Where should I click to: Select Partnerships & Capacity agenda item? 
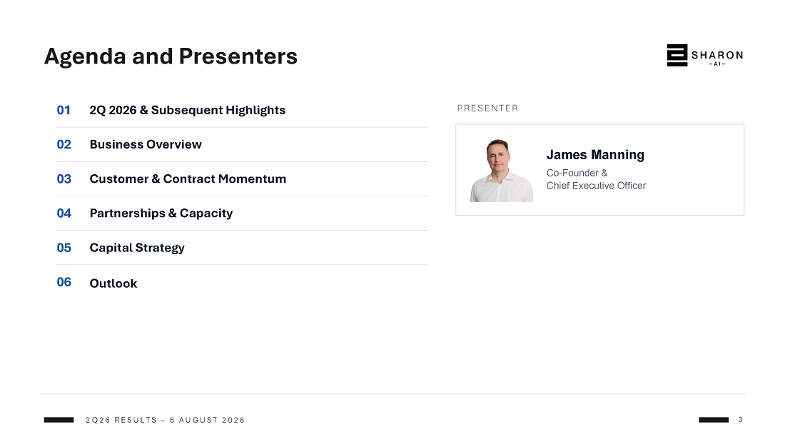(161, 214)
